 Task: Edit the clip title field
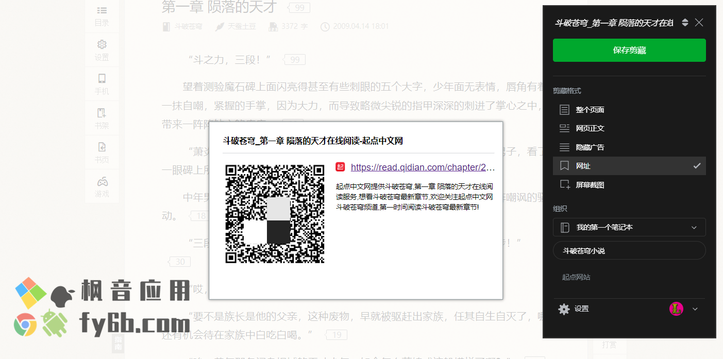click(614, 23)
